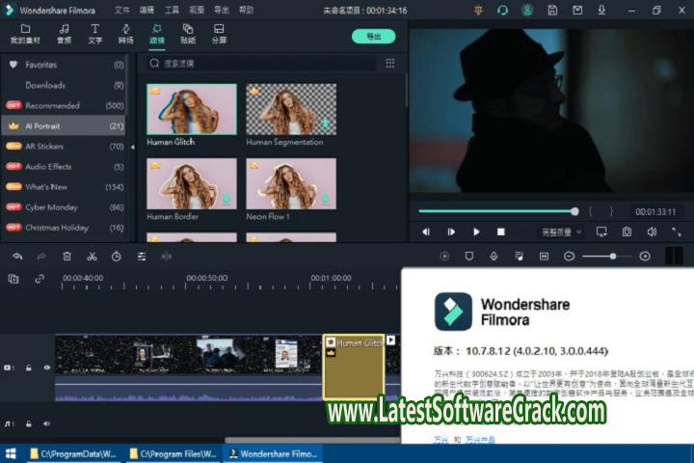The image size is (694, 463).
Task: Select Downloads category
Action: pyautogui.click(x=65, y=85)
